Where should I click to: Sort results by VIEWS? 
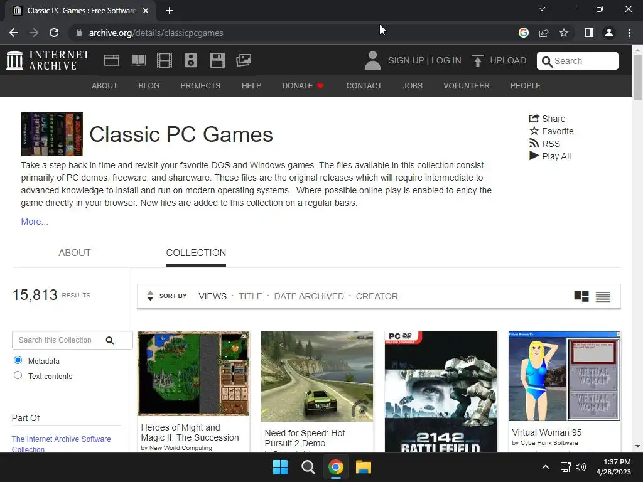[x=212, y=296]
